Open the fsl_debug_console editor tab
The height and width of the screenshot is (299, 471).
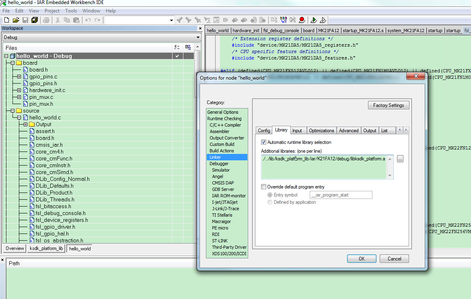click(x=281, y=30)
